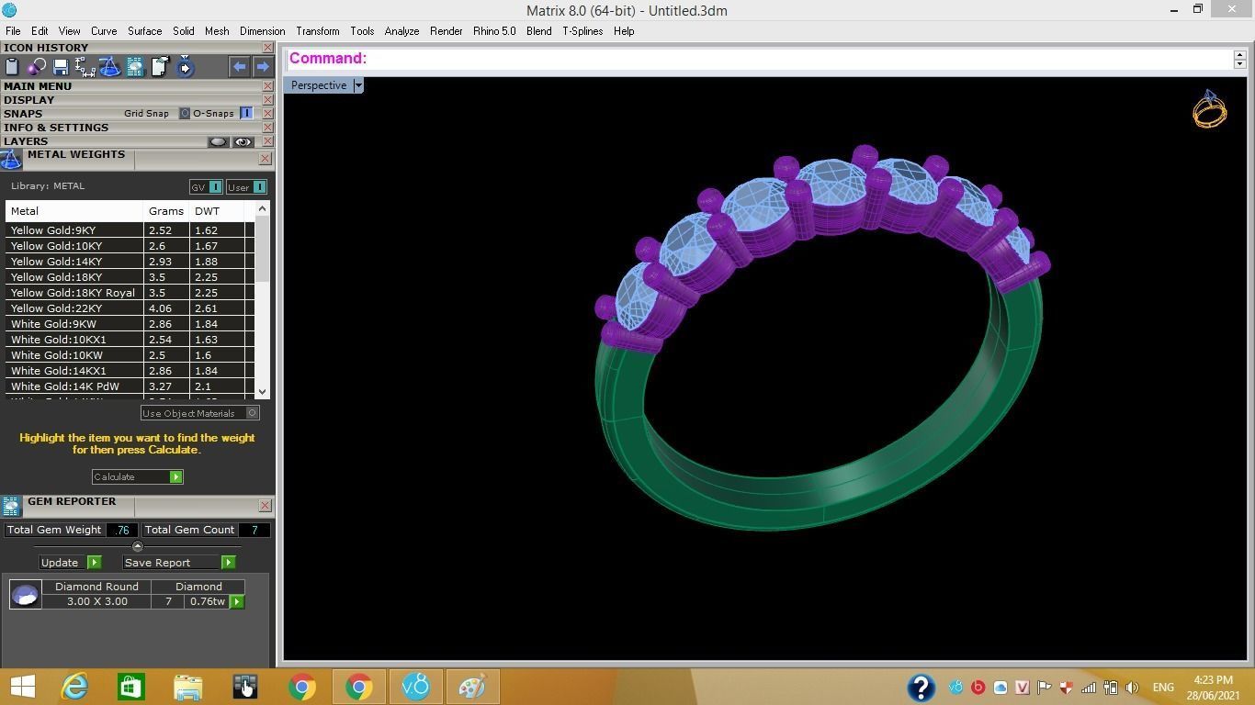
Task: Toggle layer visibility eye icon
Action: point(243,142)
